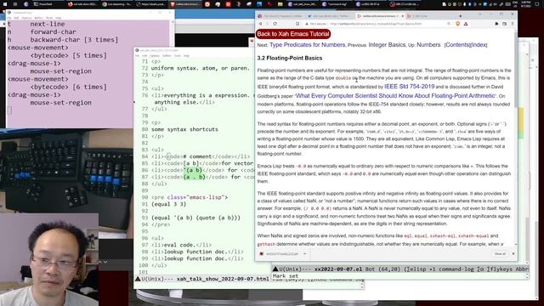The height and width of the screenshot is (306, 544).
Task: Open Tools menu in xah_talk_show Emacs window
Action: point(178,56)
